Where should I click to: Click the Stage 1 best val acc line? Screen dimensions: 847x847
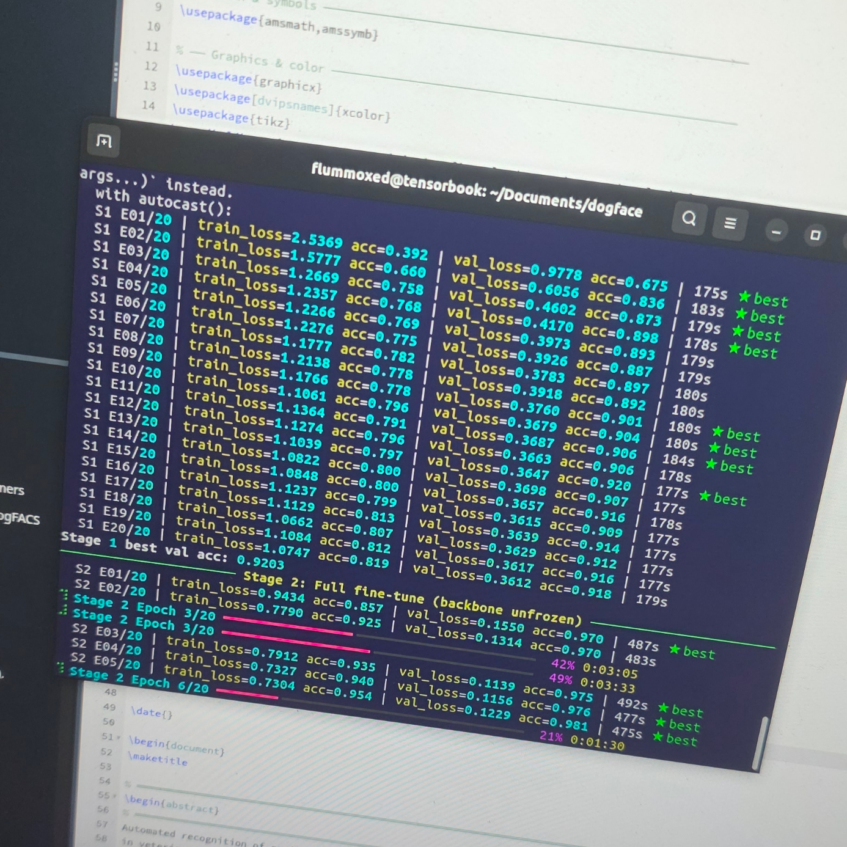click(x=173, y=550)
